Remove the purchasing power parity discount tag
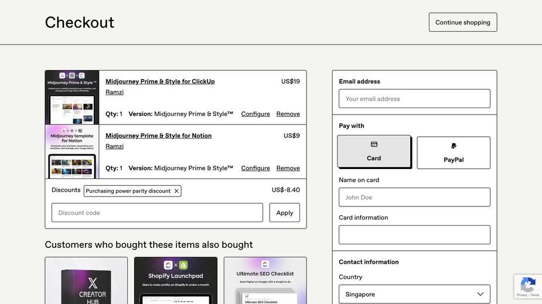This screenshot has height=304, width=542. 176,191
